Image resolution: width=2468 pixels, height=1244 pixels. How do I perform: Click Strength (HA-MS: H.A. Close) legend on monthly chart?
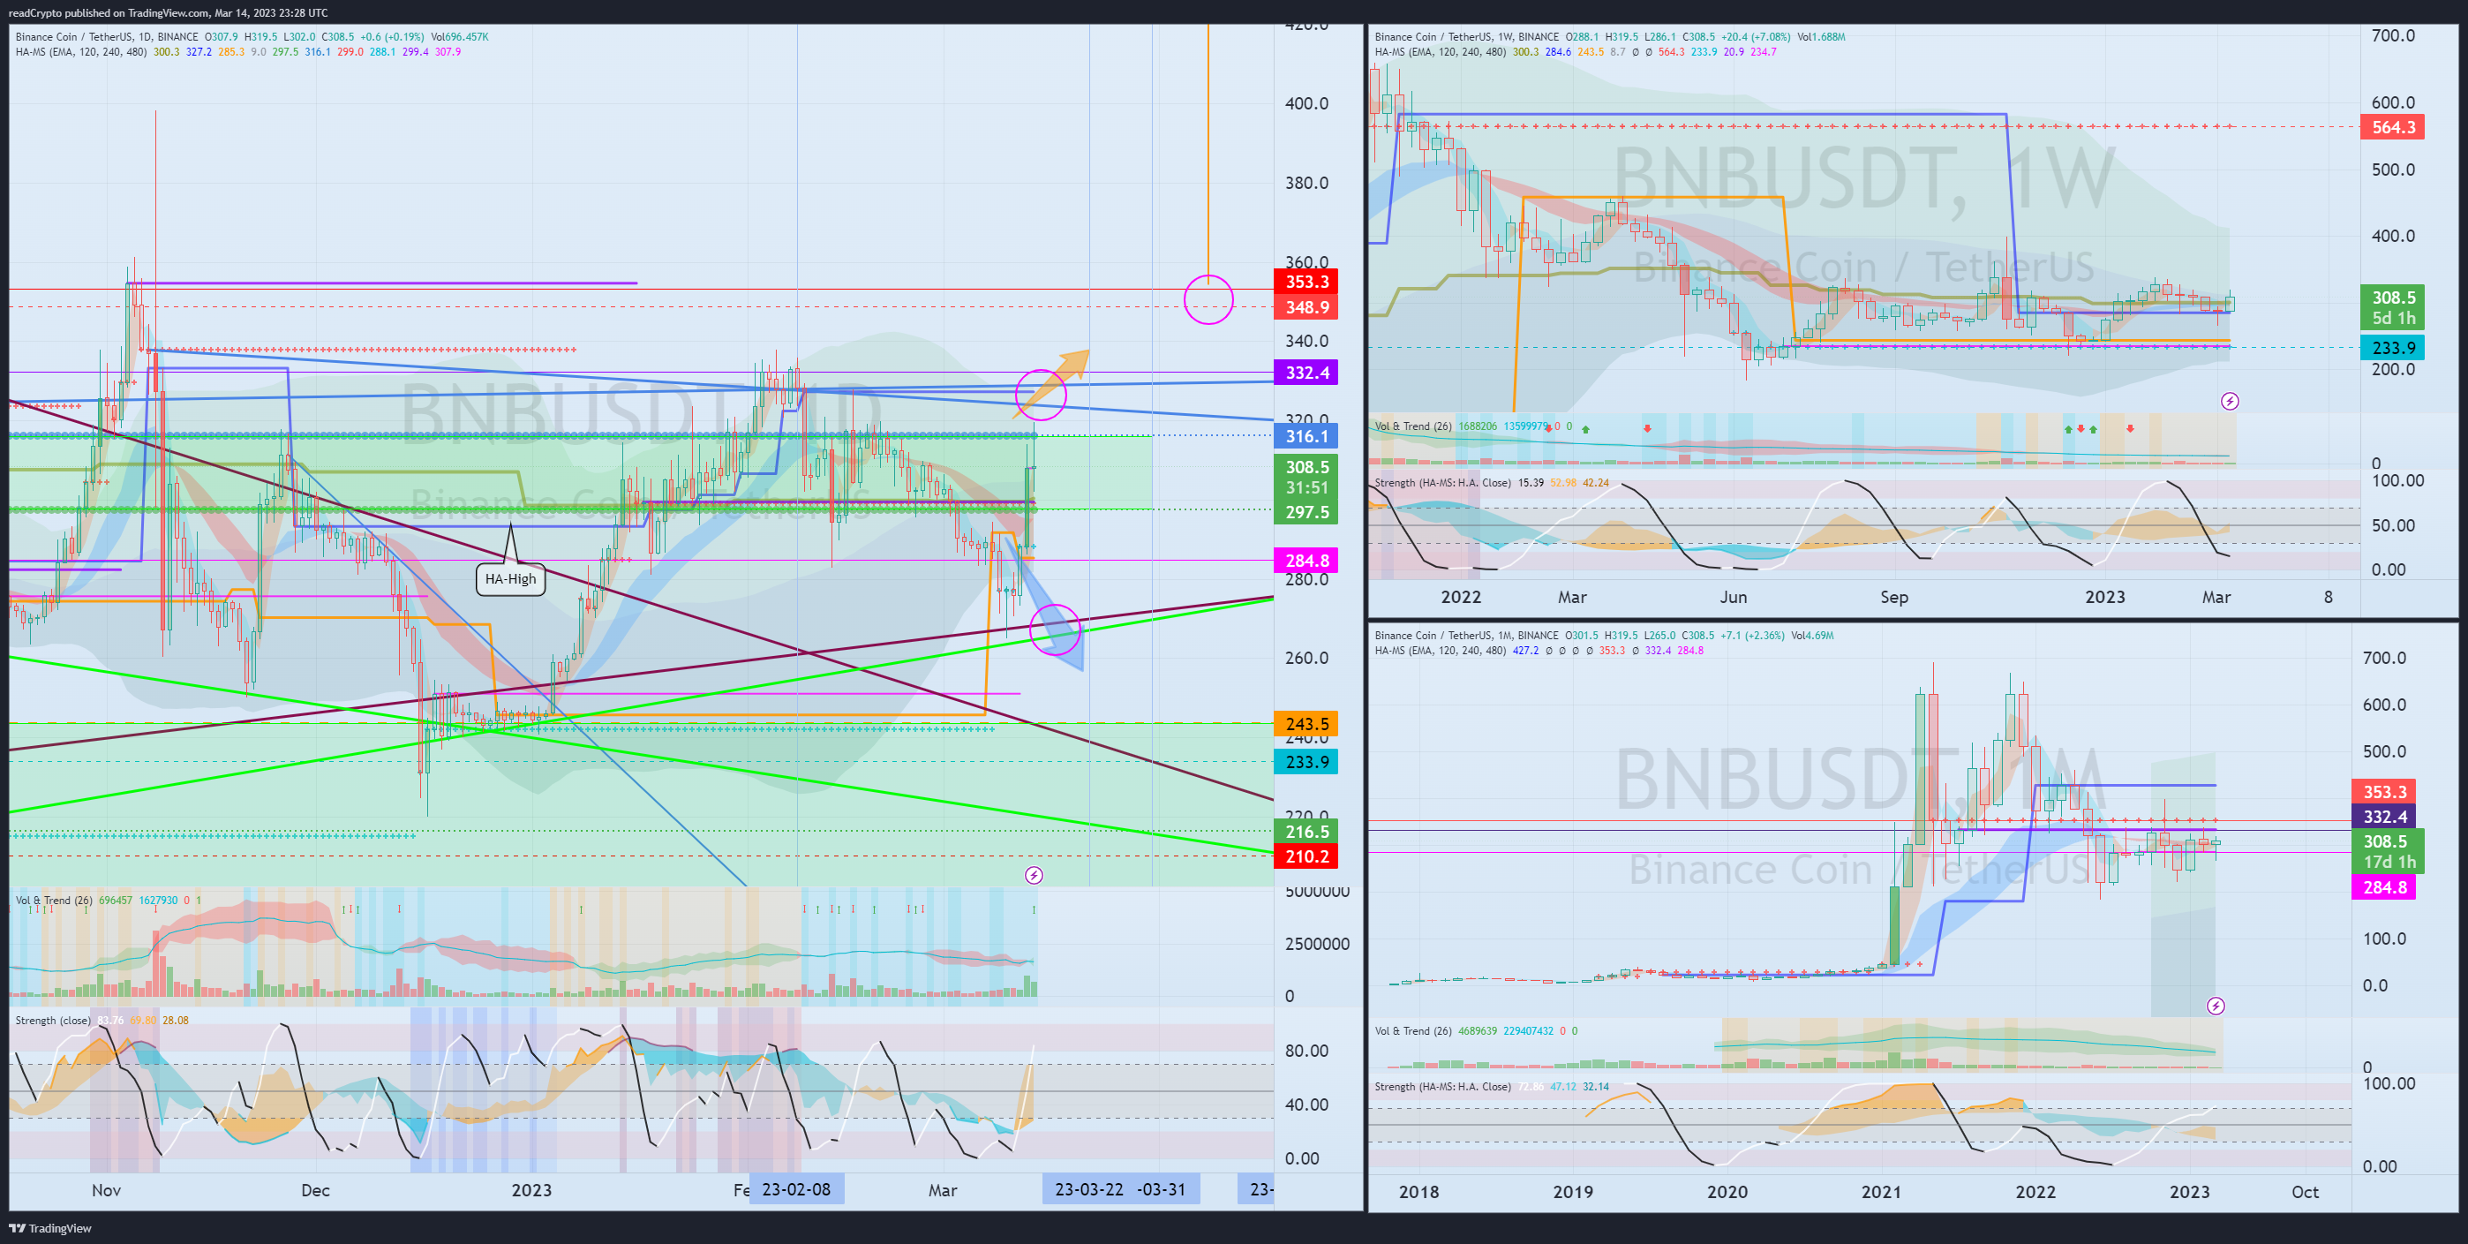[1443, 1087]
